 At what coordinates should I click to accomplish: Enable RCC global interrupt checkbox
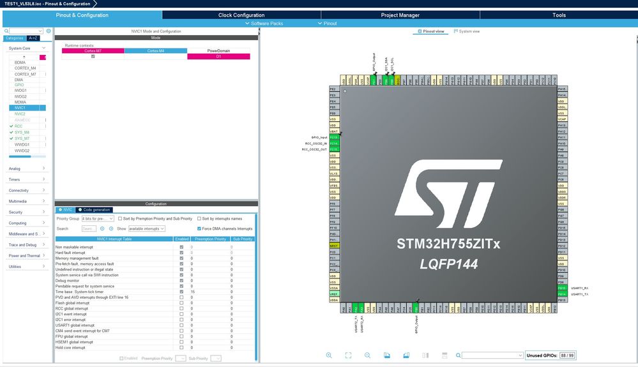(181, 308)
